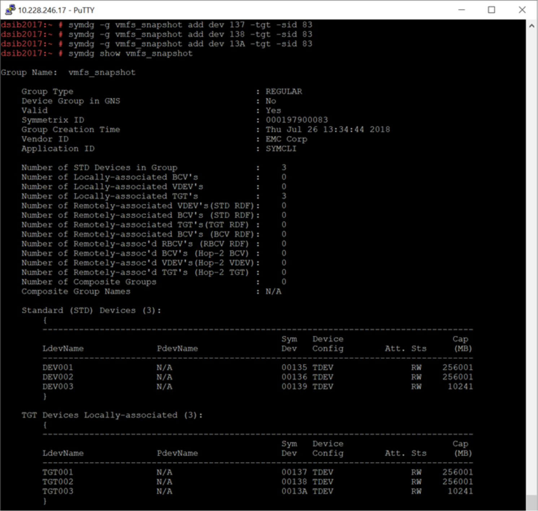The height and width of the screenshot is (511, 538).
Task: Click 'LdevName' header in STD devices table
Action: tap(63, 349)
